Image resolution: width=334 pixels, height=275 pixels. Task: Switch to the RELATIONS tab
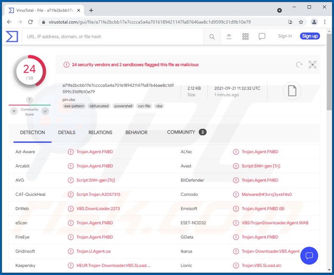100,132
